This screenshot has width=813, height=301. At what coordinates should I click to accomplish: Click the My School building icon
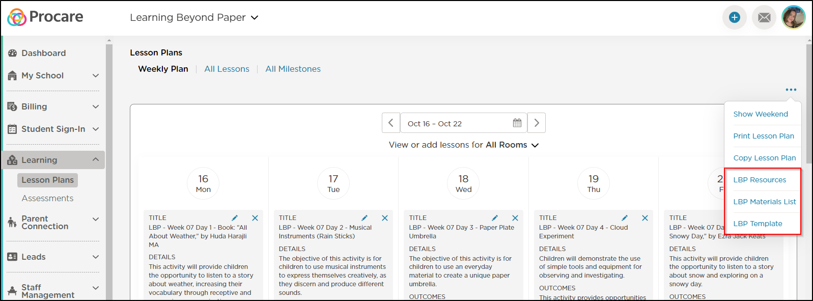pyautogui.click(x=12, y=75)
